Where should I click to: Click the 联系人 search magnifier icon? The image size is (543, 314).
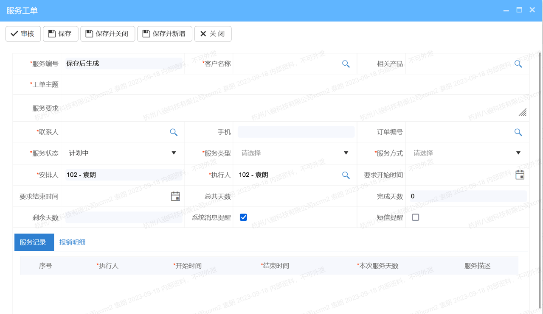tap(174, 132)
